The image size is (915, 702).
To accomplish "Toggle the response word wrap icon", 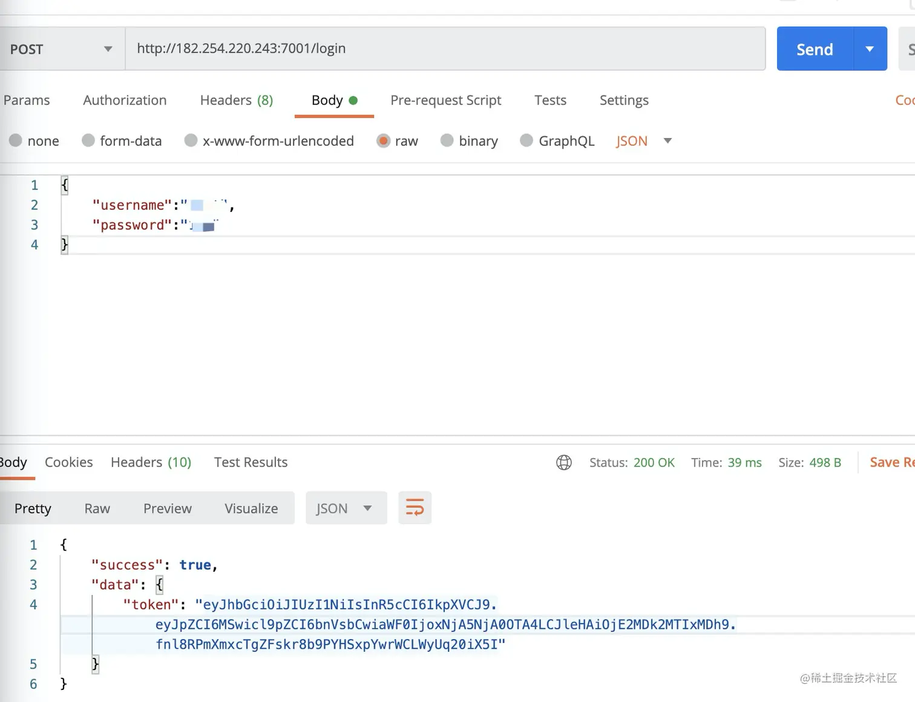I will coord(415,508).
